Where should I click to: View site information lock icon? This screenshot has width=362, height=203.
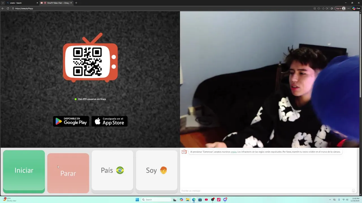pos(13,8)
